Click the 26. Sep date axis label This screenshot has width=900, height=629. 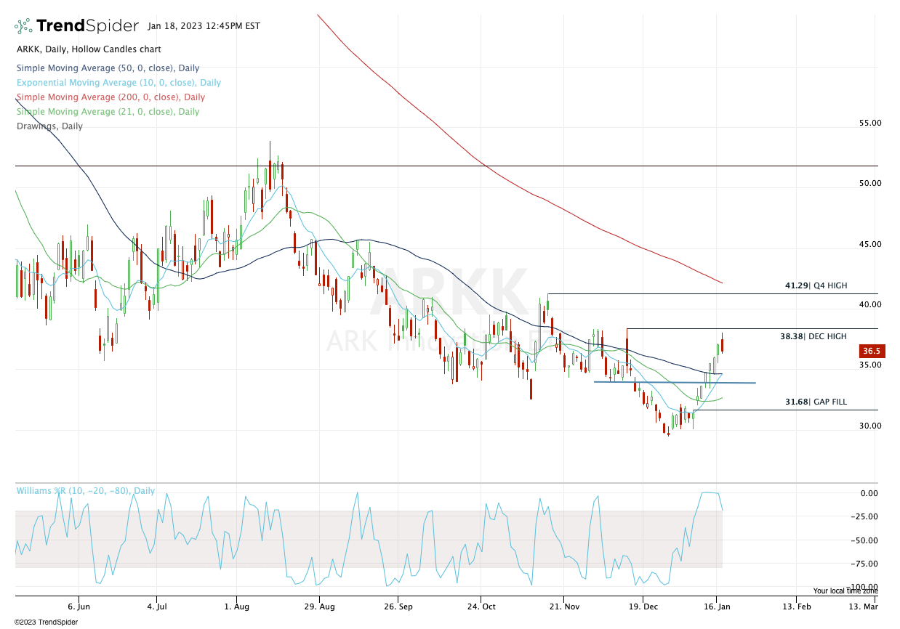[x=400, y=606]
